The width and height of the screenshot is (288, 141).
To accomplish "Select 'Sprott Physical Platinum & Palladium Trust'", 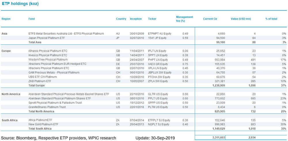I will point(55,103).
